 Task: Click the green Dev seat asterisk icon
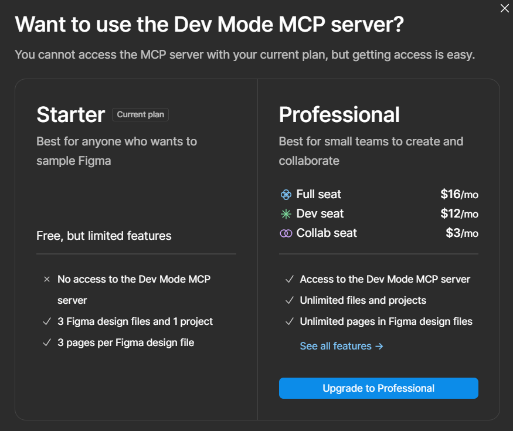286,214
